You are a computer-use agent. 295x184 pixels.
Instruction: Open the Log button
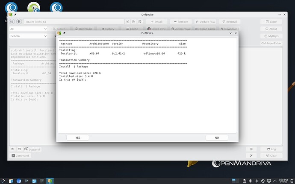coord(271,149)
